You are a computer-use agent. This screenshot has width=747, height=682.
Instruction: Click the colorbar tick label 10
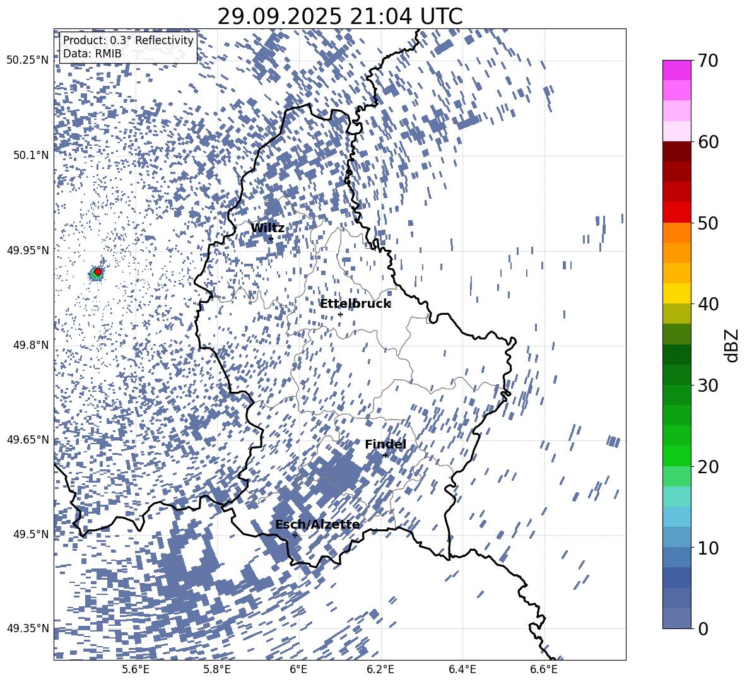708,548
